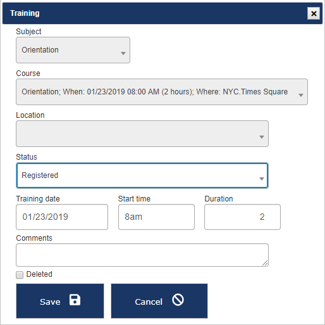Image resolution: width=325 pixels, height=325 pixels.
Task: Click the Cancel button text
Action: click(149, 302)
